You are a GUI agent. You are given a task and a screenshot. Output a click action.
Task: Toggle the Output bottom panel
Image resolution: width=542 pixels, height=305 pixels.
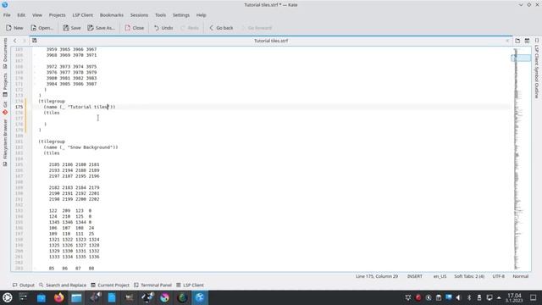pyautogui.click(x=24, y=285)
